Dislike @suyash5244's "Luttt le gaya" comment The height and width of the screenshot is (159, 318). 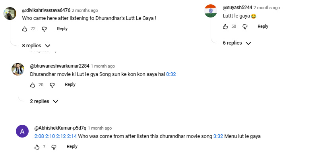245,27
